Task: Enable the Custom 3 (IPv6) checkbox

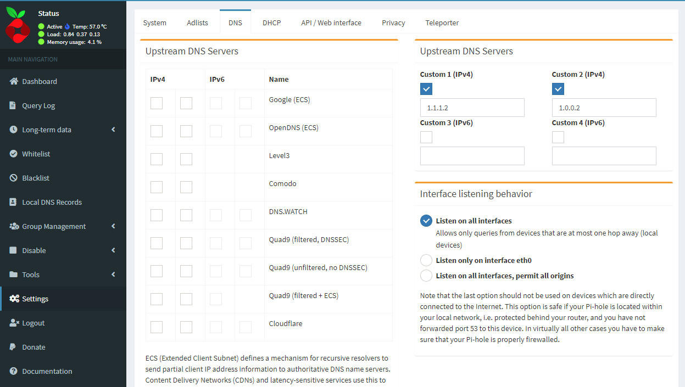Action: click(x=426, y=137)
